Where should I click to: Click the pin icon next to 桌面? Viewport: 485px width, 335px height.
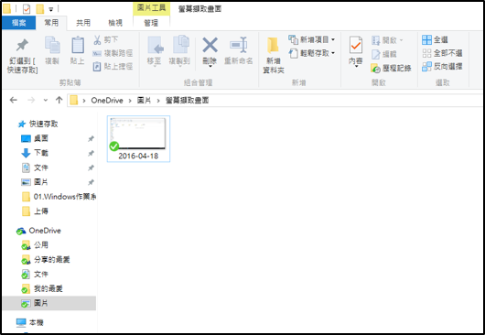pos(91,138)
